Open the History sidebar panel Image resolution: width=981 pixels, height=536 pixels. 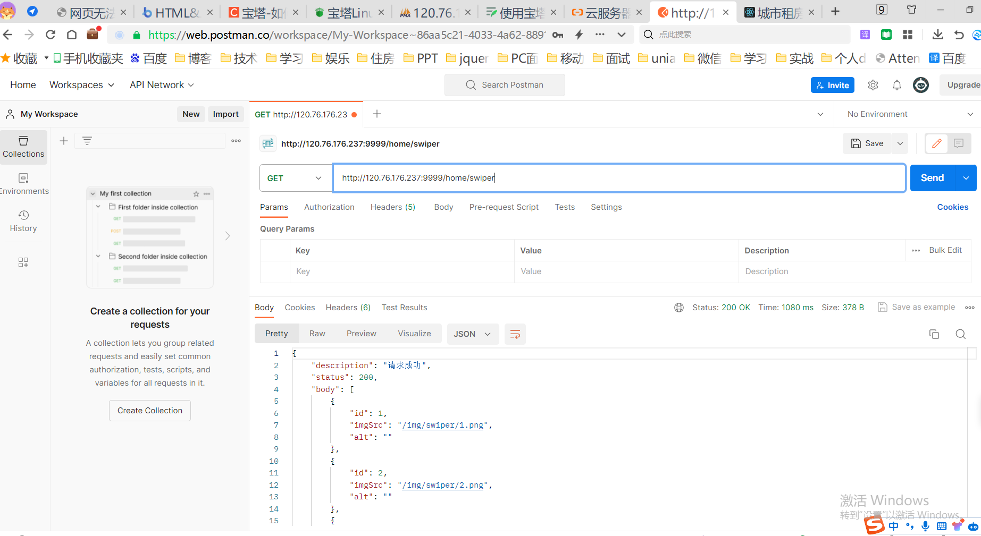pos(23,221)
